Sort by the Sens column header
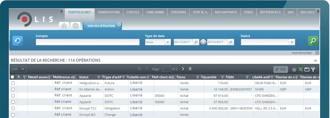The image size is (330, 118). click(182, 77)
